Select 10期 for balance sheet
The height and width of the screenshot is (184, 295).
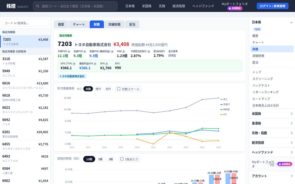[89, 159]
